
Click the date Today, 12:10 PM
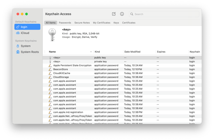click(133, 69)
